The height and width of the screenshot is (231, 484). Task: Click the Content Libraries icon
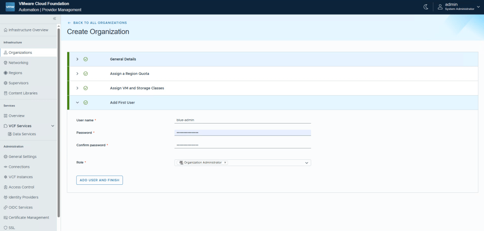tap(6, 93)
